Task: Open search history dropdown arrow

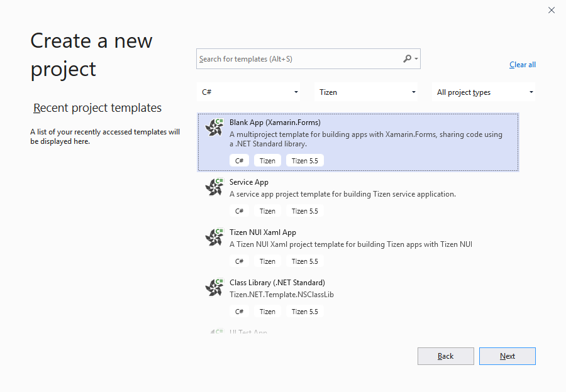Action: [x=416, y=59]
